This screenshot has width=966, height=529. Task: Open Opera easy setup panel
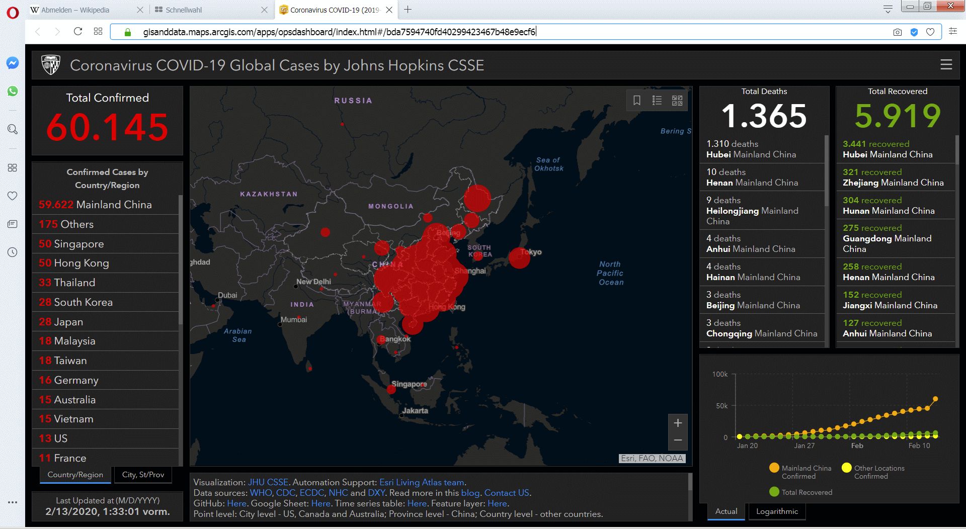952,32
